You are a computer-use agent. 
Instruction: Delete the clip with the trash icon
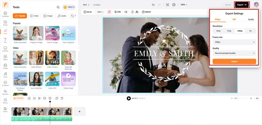[62, 98]
